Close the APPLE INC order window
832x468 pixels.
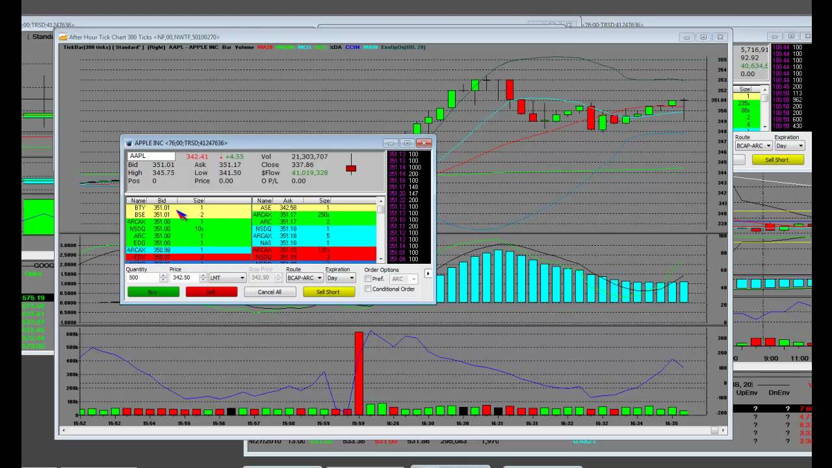coord(424,143)
